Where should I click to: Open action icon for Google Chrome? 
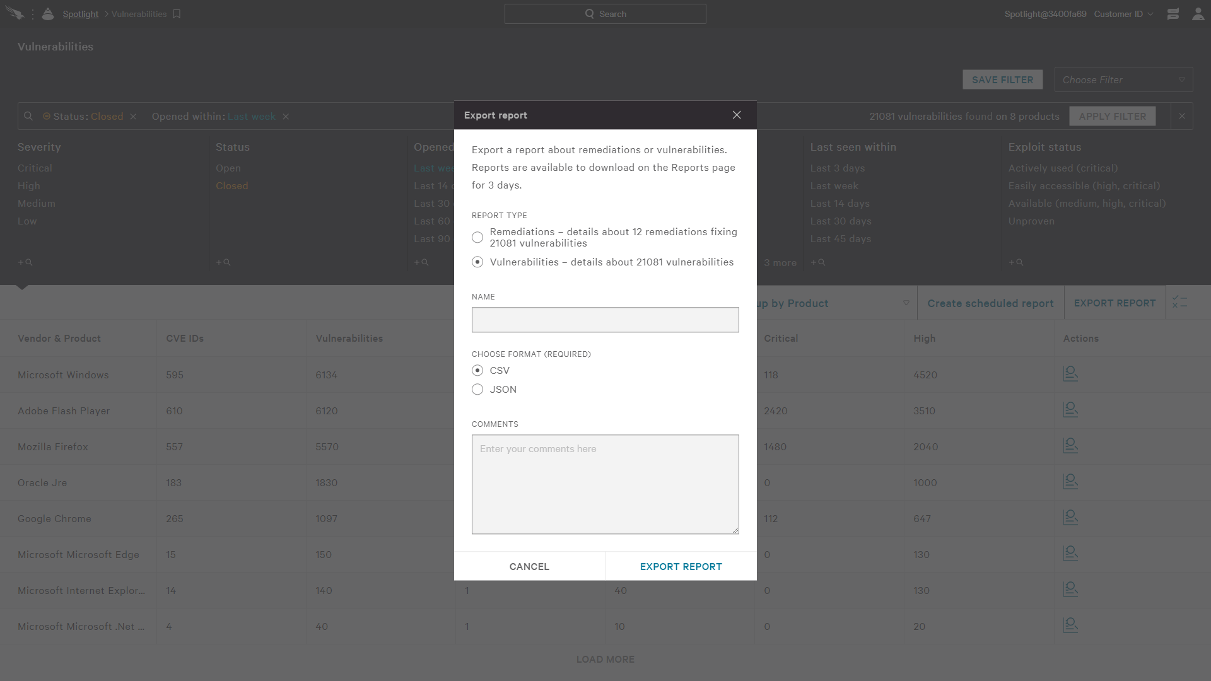click(x=1070, y=518)
